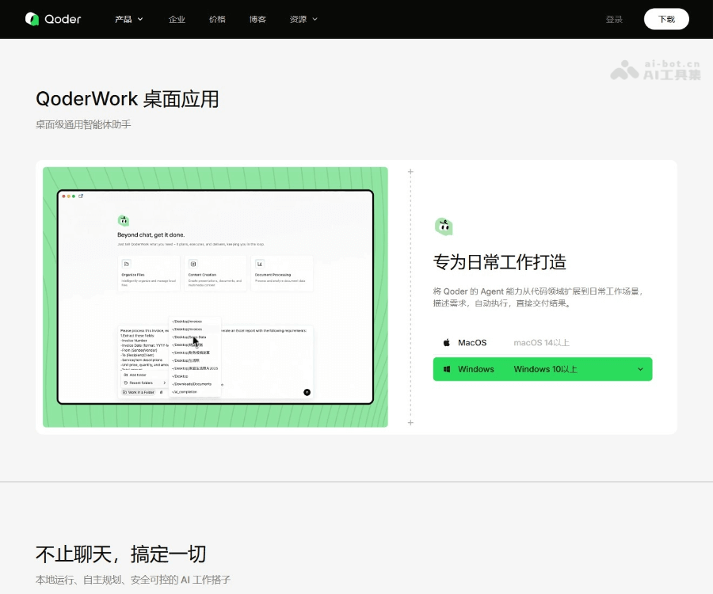Click the Qoder mascot icon above 专为日常工作打造

coord(444,226)
